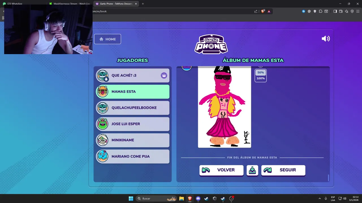Download the album with download icon

tap(252, 170)
